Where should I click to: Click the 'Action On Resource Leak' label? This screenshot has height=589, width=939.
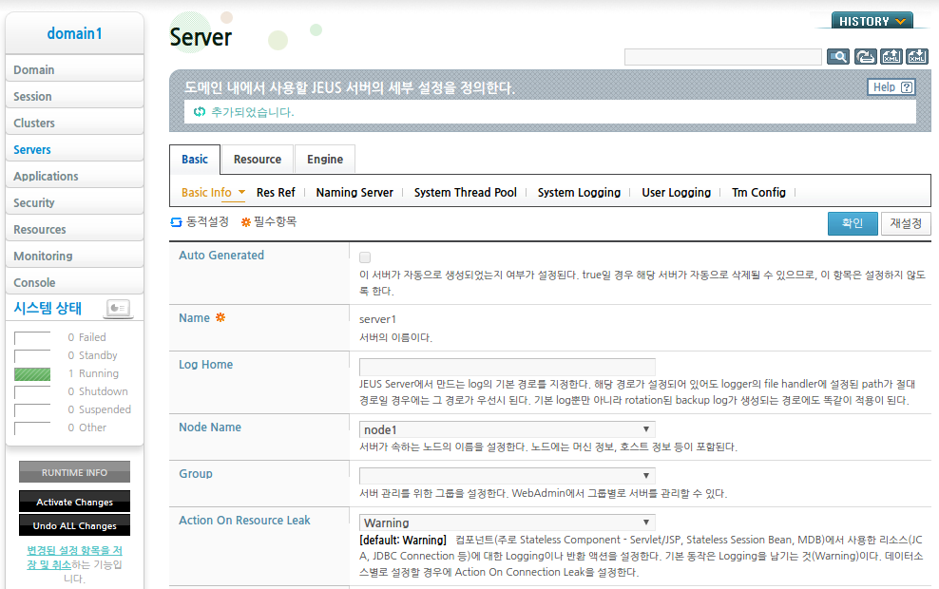coord(244,521)
